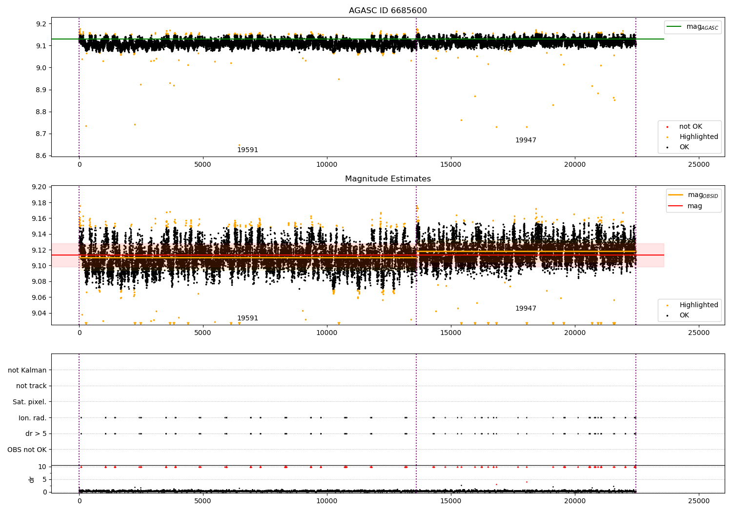The width and height of the screenshot is (732, 512).
Task: Click the orange line sample beside mag OBSID
Action: tap(676, 195)
